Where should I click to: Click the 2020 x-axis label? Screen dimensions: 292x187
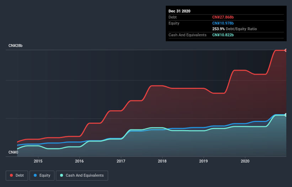[x=245, y=161]
